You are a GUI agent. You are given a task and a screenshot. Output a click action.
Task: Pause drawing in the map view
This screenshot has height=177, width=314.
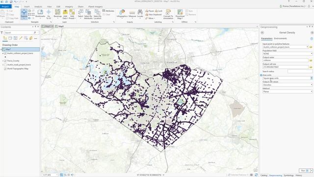[252, 175]
